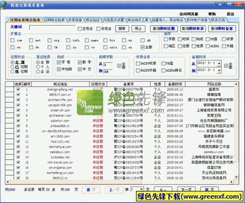Screen dimensions: 245x203
Task: Uncheck the 全部 checkbox in 备案时间 group
Action: (x=226, y=66)
